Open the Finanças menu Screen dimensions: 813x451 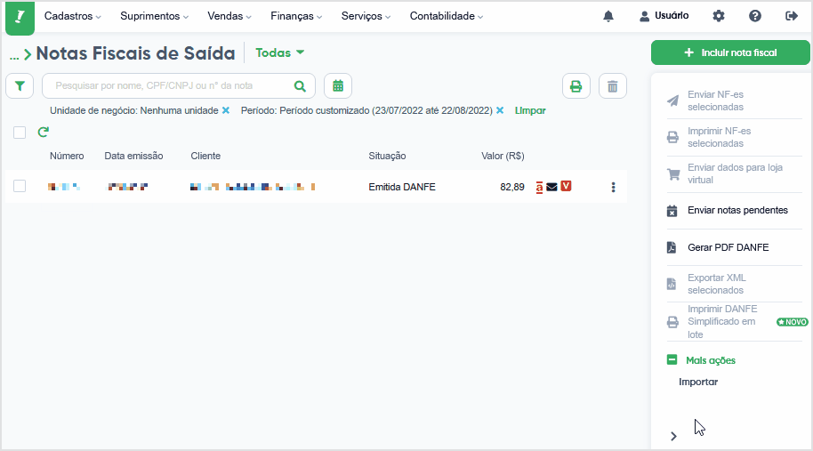(x=296, y=16)
